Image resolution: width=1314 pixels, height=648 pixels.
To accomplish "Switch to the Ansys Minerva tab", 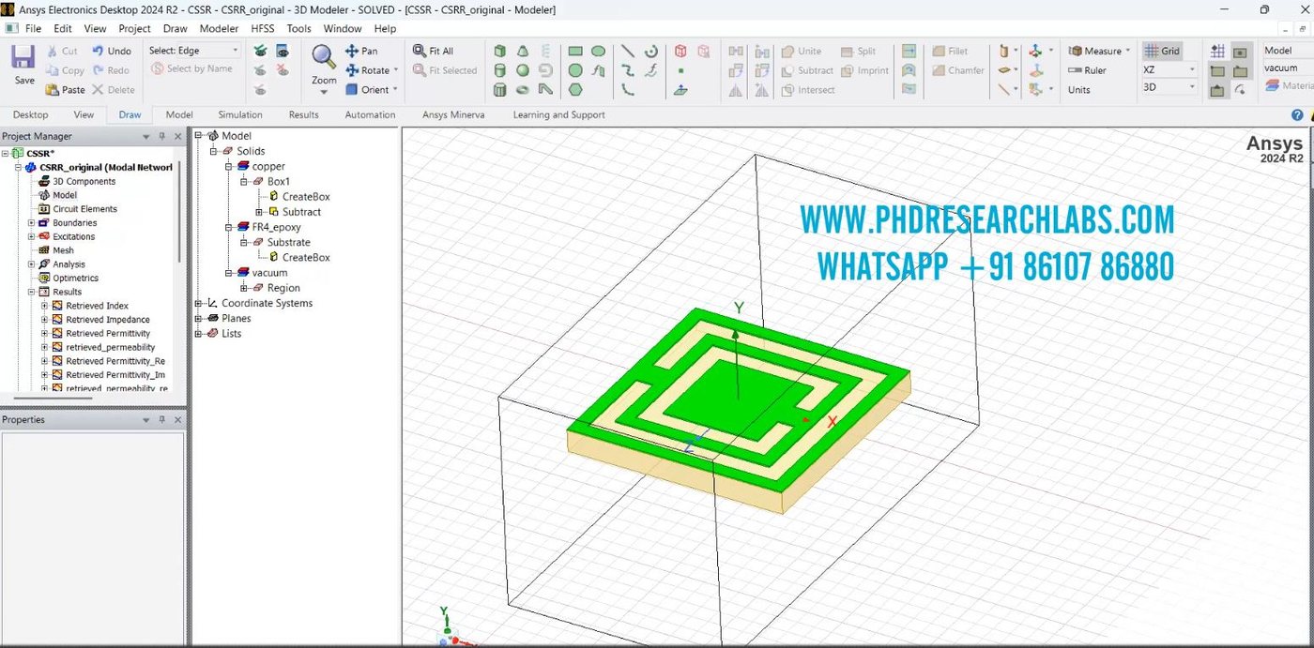I will click(453, 114).
